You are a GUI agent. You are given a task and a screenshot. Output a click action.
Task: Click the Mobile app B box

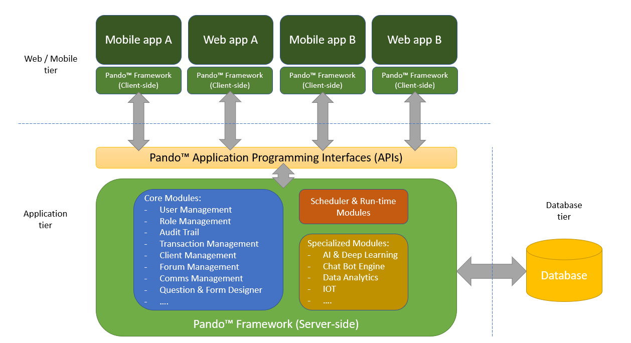click(323, 40)
